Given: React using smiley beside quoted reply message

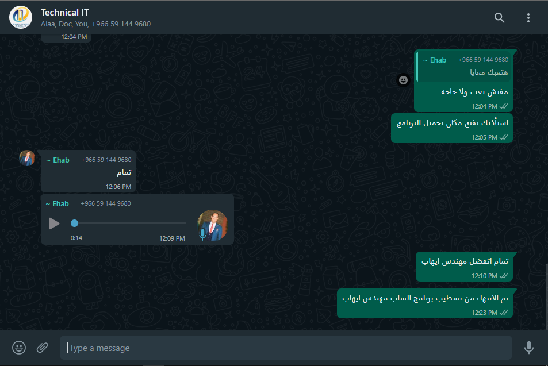Looking at the screenshot, I should (403, 80).
